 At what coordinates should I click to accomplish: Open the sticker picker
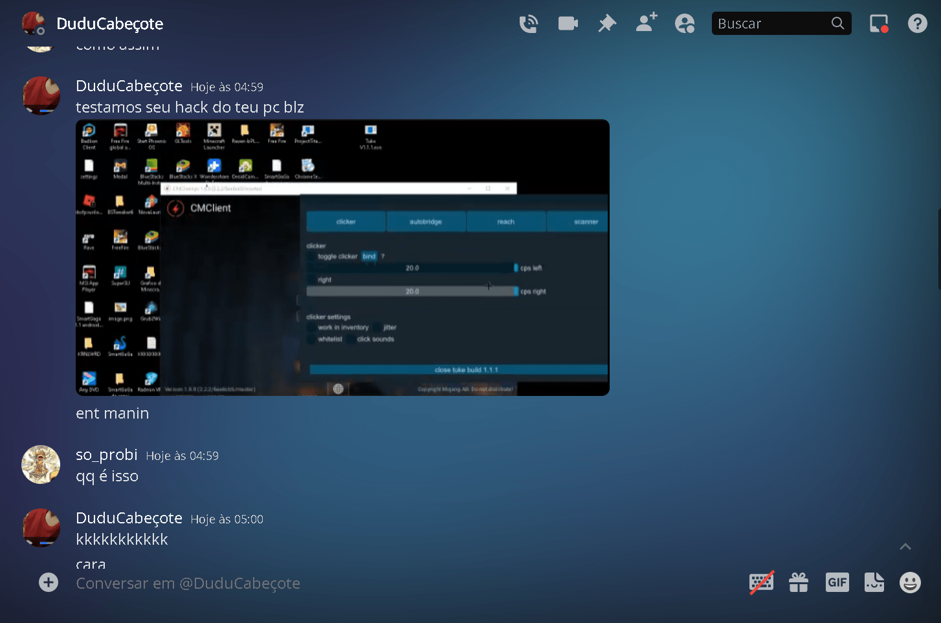point(874,582)
